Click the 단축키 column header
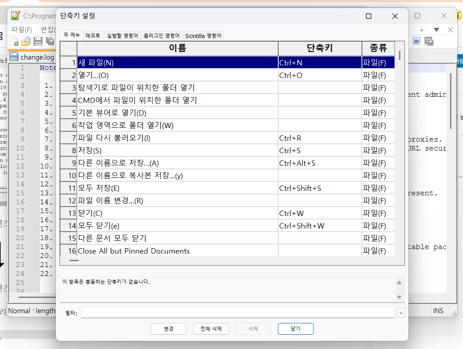 click(320, 48)
